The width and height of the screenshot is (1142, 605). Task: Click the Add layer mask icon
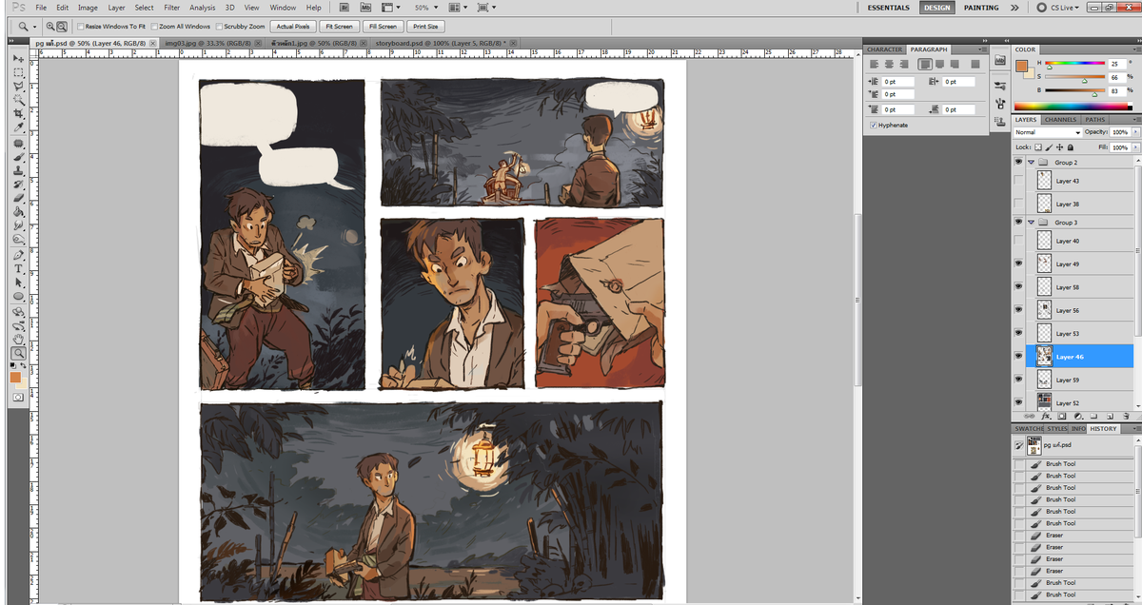pos(1063,417)
